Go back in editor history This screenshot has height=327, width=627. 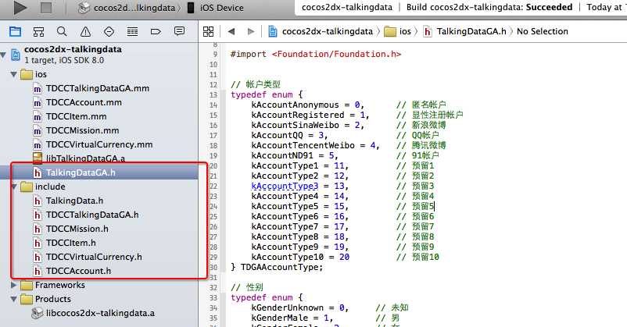[x=231, y=31]
